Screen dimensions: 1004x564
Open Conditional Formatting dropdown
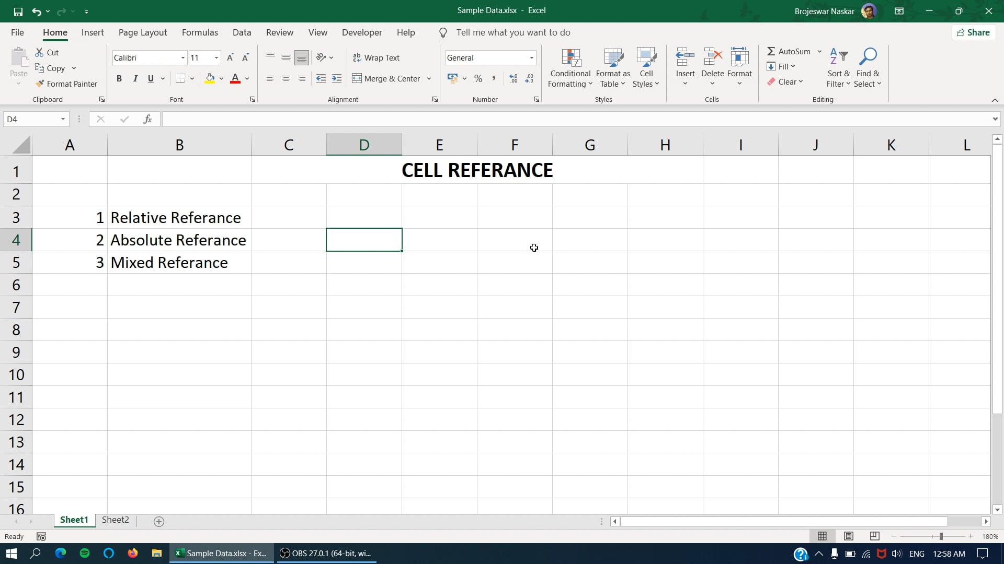coord(571,68)
